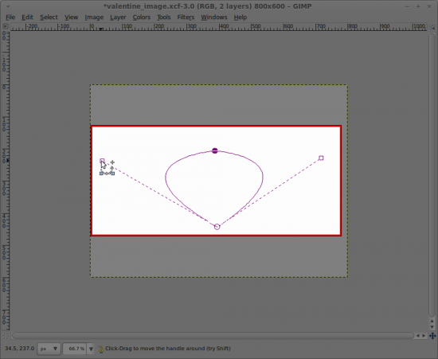
Task: Click the 66.7 % zoom input field
Action: pyautogui.click(x=75, y=349)
